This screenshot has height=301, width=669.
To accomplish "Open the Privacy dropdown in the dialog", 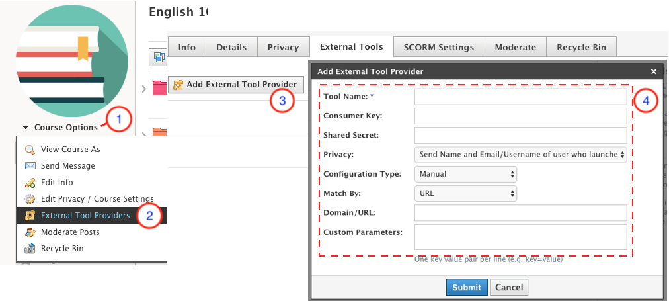I will 520,155.
